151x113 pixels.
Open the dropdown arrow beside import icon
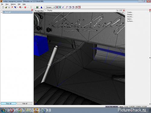click(x=18, y=7)
